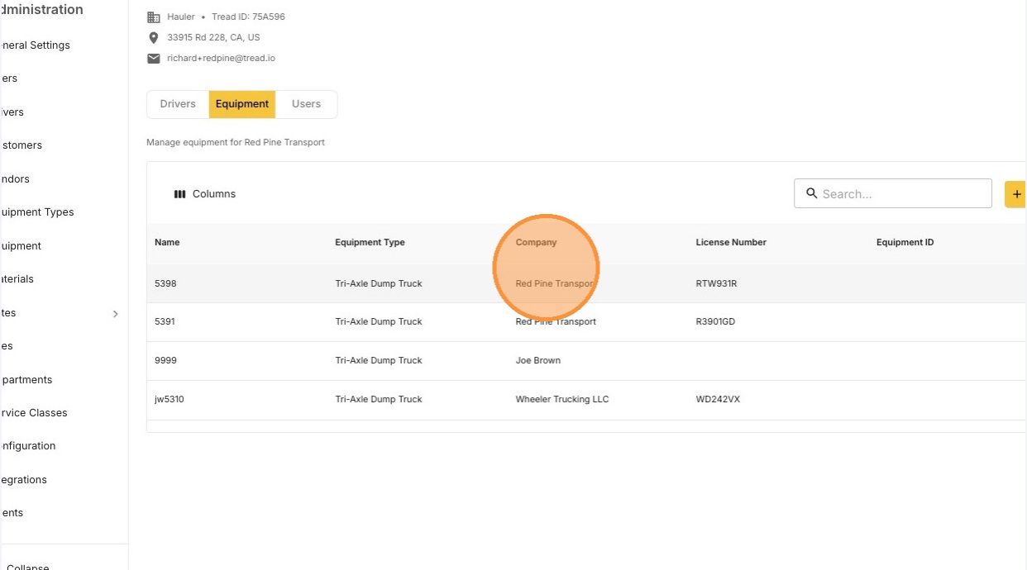Click email richard+redpine@tread.io
This screenshot has width=1027, height=570.
coord(221,59)
